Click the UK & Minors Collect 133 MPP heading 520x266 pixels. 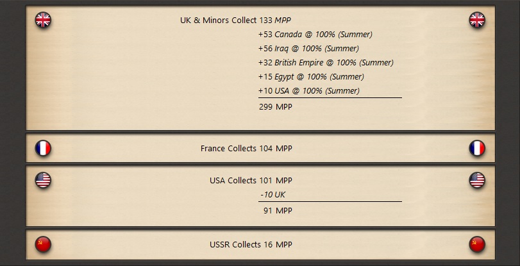point(235,21)
